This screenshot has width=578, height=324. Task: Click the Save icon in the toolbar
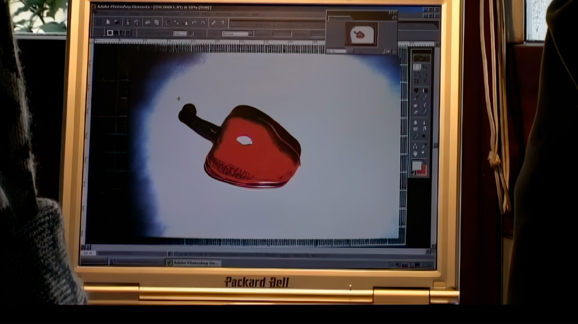tap(127, 22)
